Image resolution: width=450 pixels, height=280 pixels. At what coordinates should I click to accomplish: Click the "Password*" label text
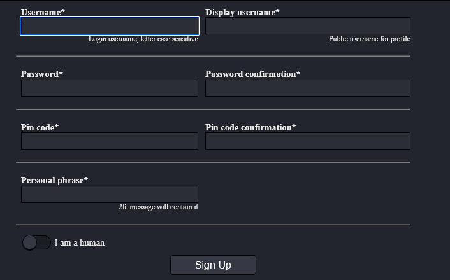42,74
